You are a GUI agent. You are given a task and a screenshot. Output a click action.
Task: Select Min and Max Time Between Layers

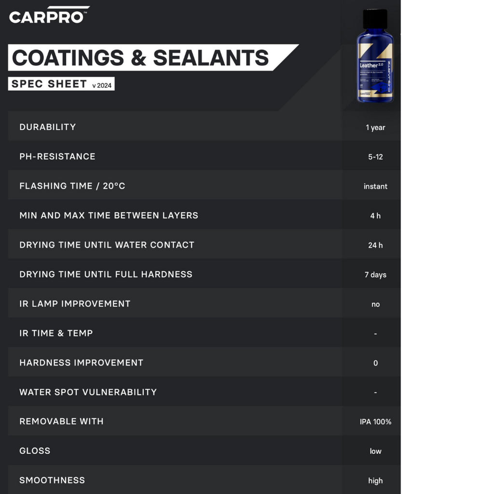point(109,215)
